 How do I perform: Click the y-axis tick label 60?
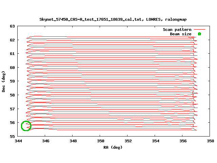click(12, 68)
